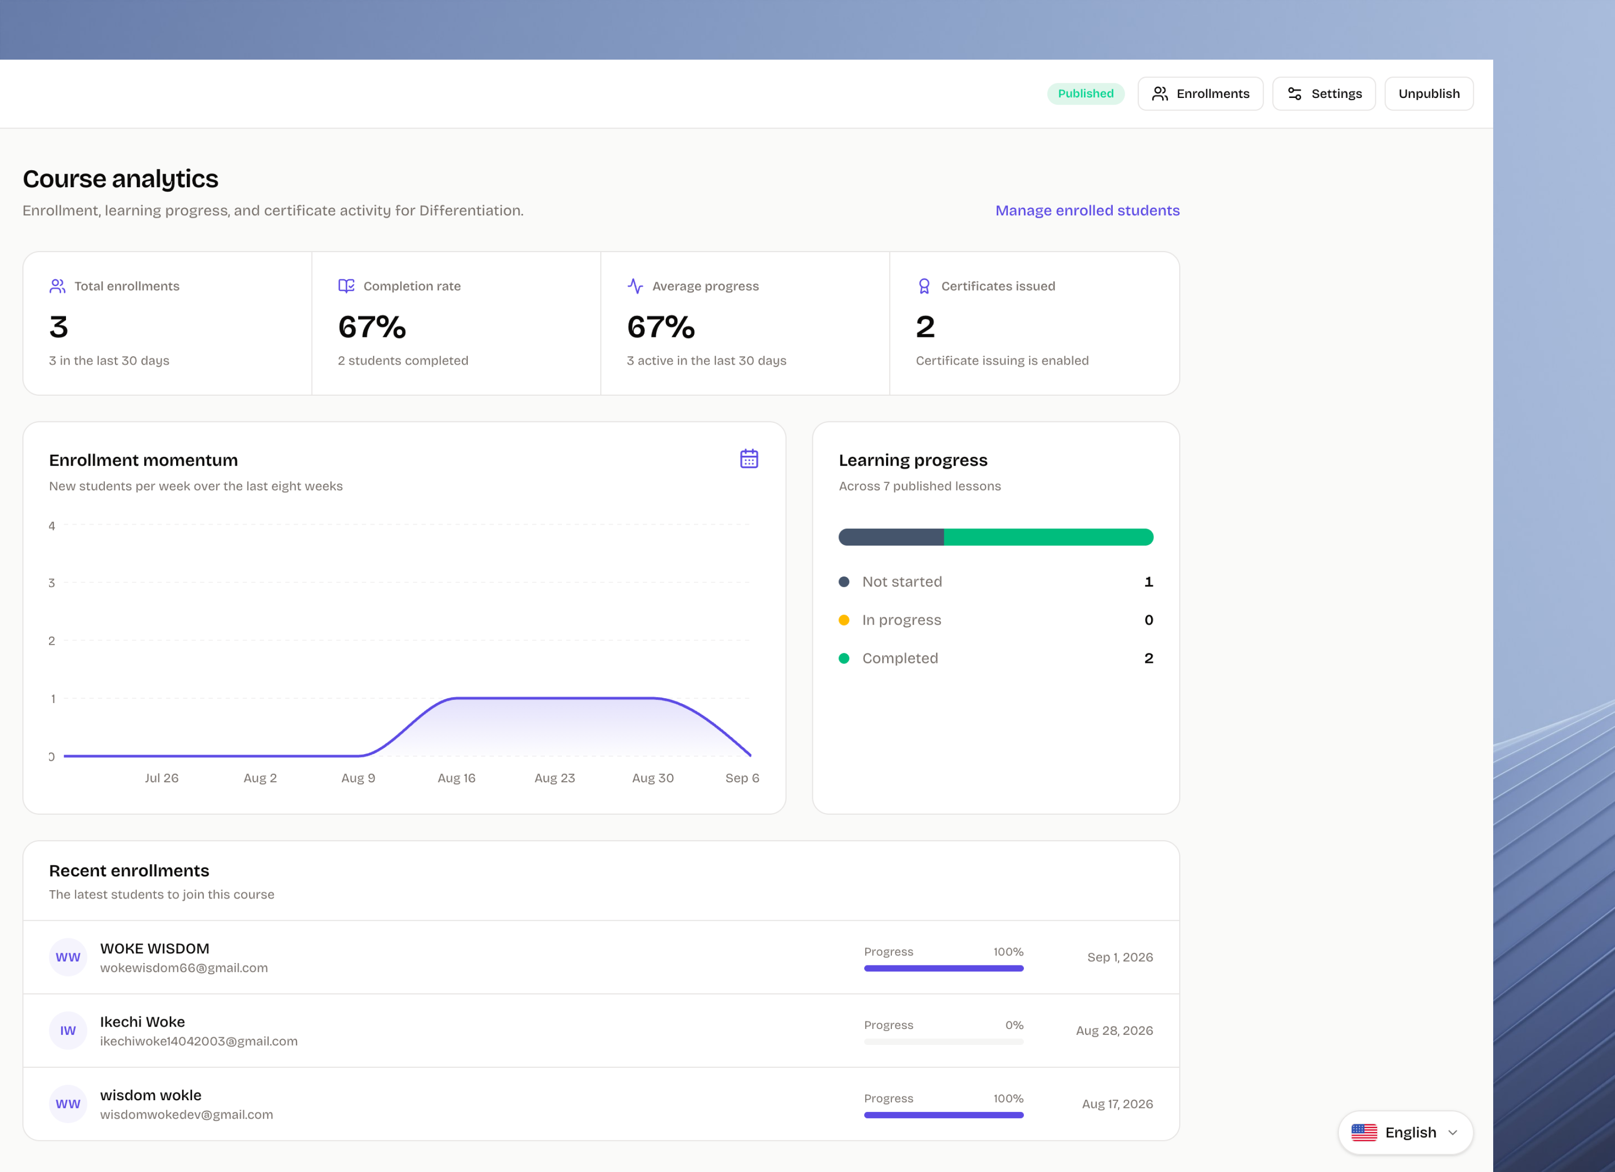The image size is (1615, 1172).
Task: Click the Unpublish button
Action: (1429, 93)
